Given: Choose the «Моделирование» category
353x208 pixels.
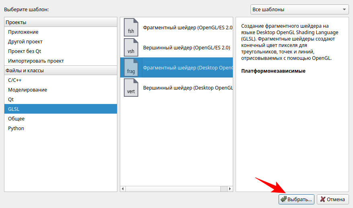Looking at the screenshot, I should pos(27,90).
